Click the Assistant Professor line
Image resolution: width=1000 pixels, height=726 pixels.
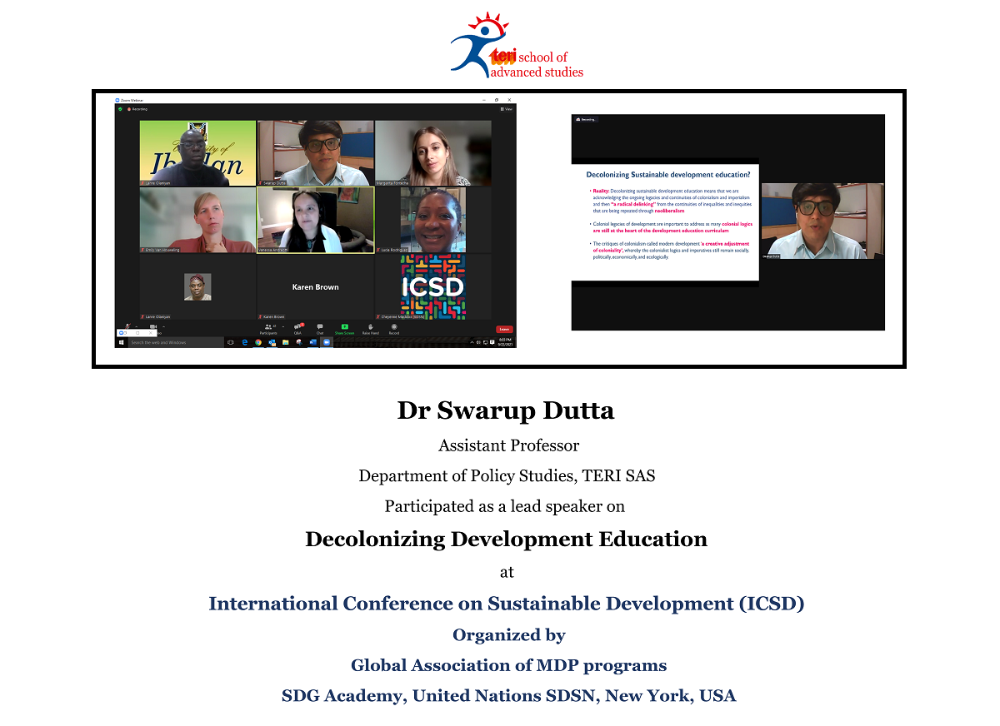[508, 445]
